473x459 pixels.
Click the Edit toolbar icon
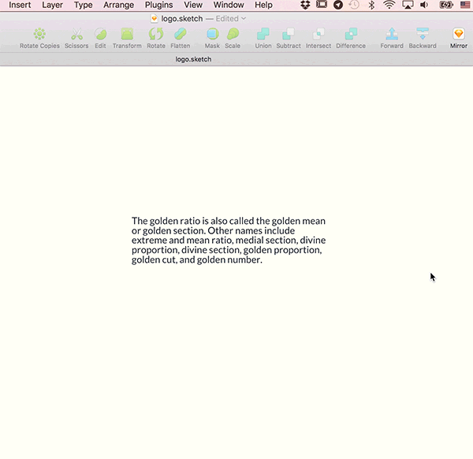(100, 34)
